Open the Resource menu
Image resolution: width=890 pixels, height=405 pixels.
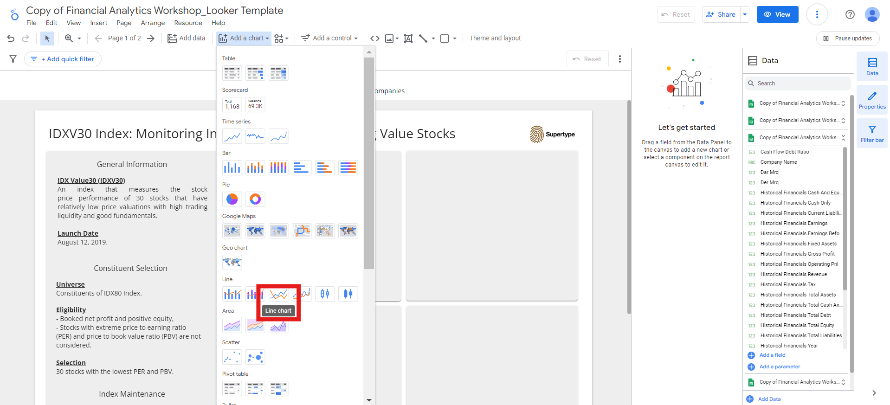pyautogui.click(x=188, y=23)
